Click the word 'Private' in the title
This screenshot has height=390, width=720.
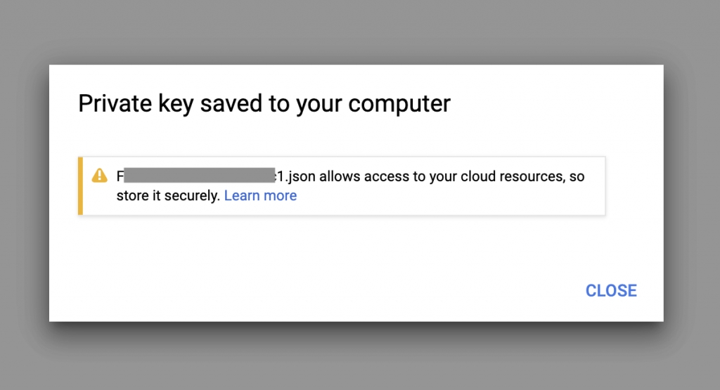click(x=115, y=103)
